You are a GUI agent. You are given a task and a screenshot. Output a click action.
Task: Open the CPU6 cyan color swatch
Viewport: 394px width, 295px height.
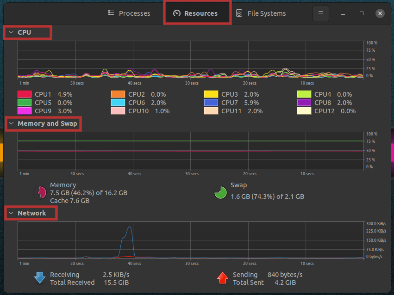point(118,103)
